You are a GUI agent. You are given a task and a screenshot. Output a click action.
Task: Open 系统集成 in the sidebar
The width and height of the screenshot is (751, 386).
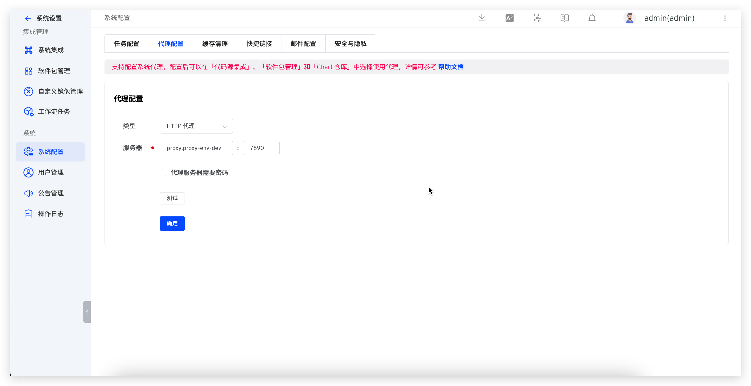[50, 50]
